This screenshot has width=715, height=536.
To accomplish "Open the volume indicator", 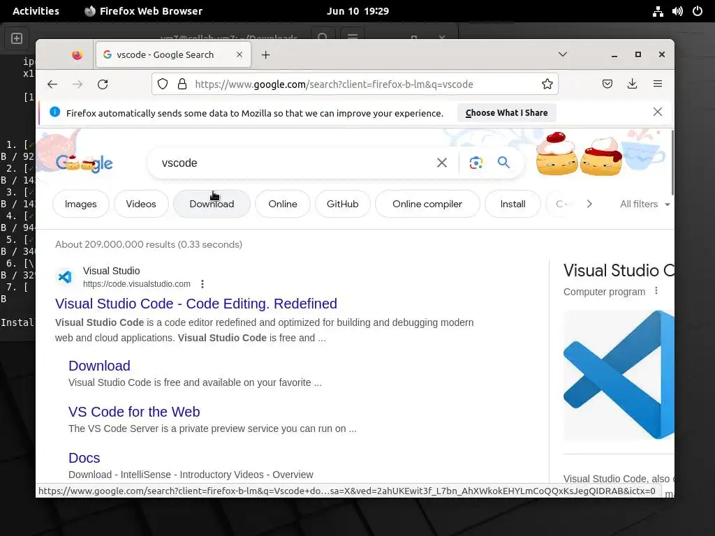I will pyautogui.click(x=677, y=11).
